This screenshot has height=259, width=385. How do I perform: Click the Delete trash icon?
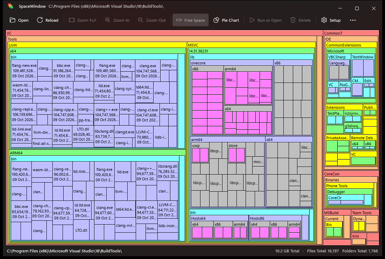[x=293, y=20]
